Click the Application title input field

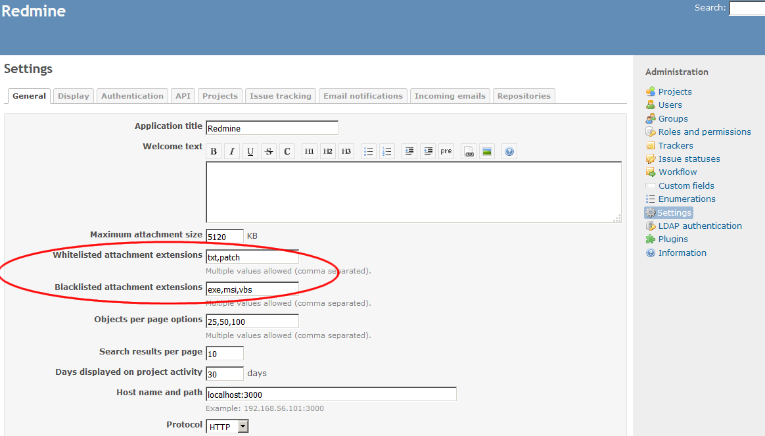click(271, 128)
